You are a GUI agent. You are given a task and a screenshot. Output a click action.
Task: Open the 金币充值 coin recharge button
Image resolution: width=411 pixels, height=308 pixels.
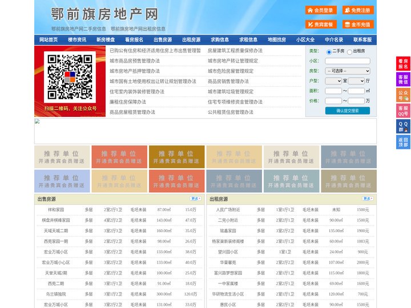[358, 25]
